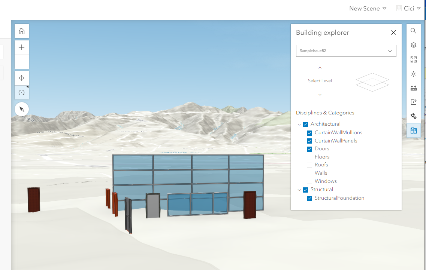Image resolution: width=426 pixels, height=270 pixels.
Task: Open the daylight sun icon
Action: pyautogui.click(x=413, y=74)
